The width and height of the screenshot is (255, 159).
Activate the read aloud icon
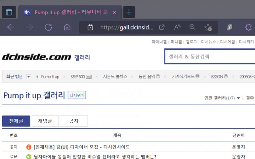pos(177,27)
